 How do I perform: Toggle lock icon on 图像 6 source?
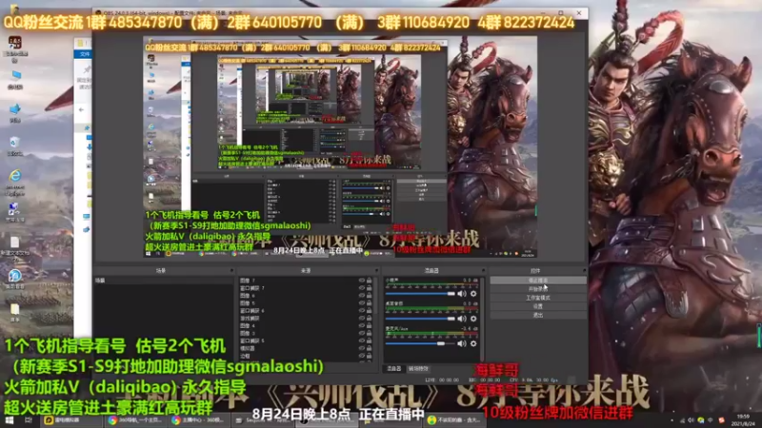click(x=369, y=296)
